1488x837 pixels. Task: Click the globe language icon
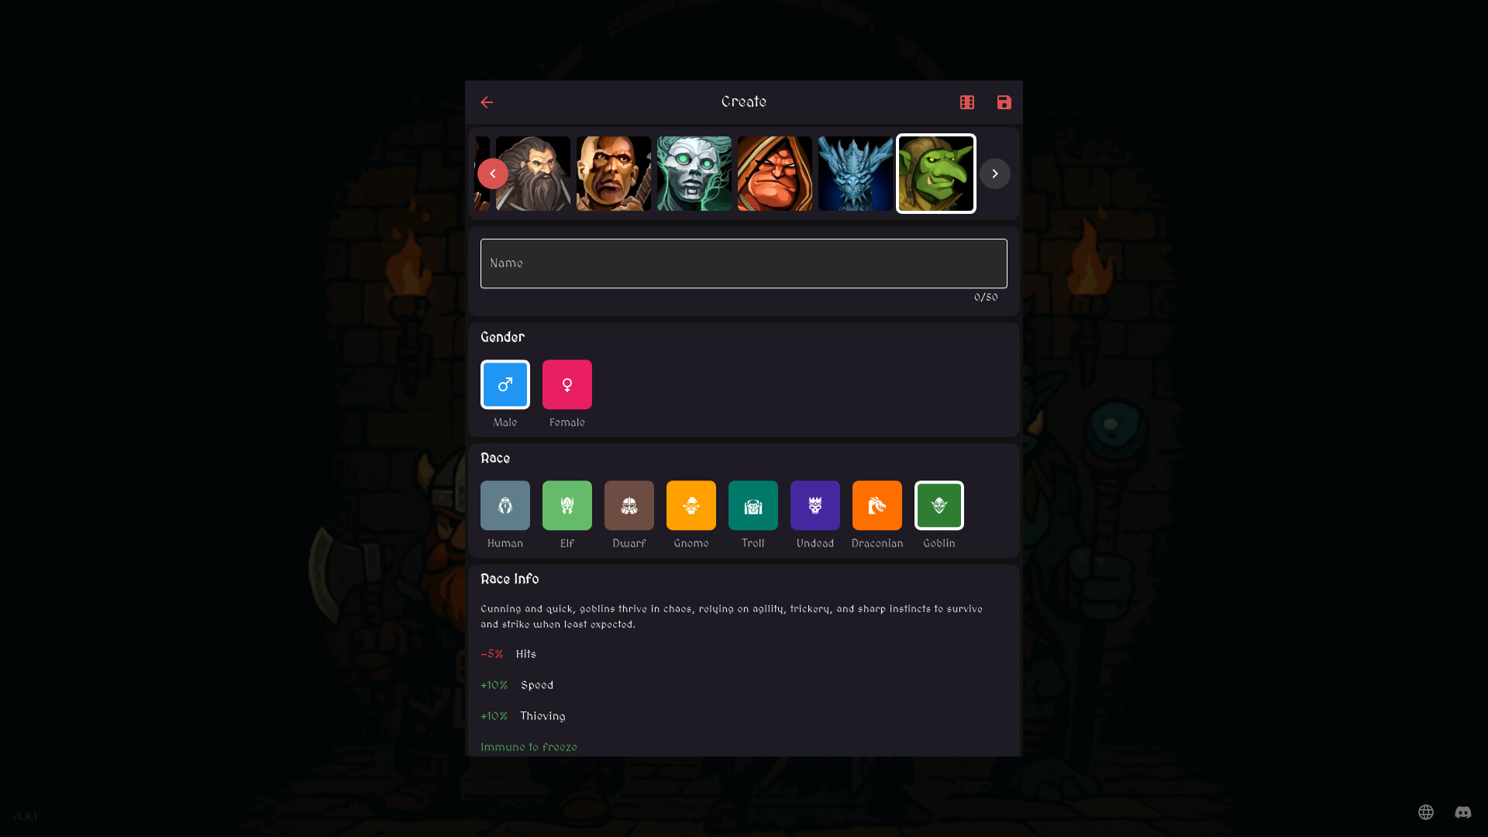tap(1427, 812)
